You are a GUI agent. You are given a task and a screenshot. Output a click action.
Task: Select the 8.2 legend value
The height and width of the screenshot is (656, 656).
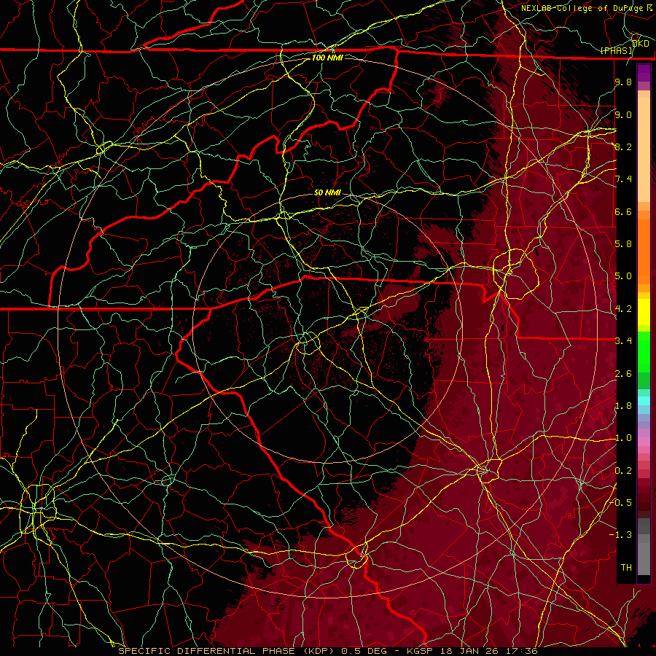(x=623, y=147)
